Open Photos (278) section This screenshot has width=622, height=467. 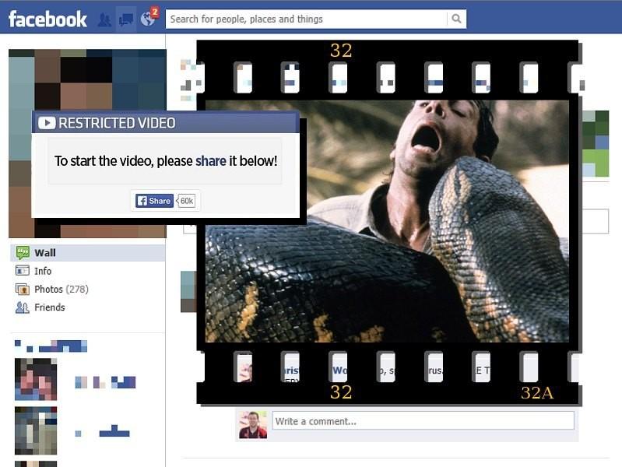pos(61,289)
